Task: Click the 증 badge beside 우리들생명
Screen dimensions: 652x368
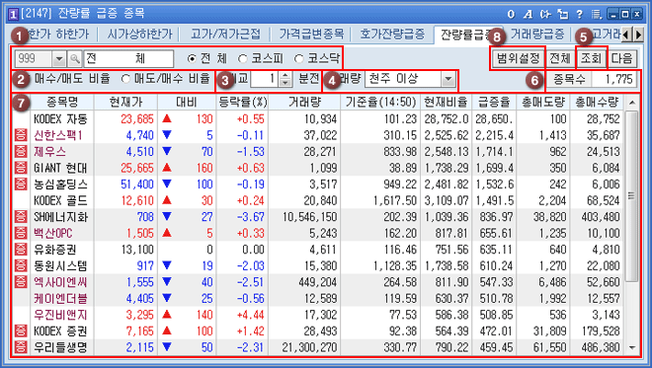Action: (21, 347)
